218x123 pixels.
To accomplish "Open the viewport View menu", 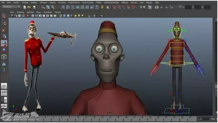I will tap(12, 12).
